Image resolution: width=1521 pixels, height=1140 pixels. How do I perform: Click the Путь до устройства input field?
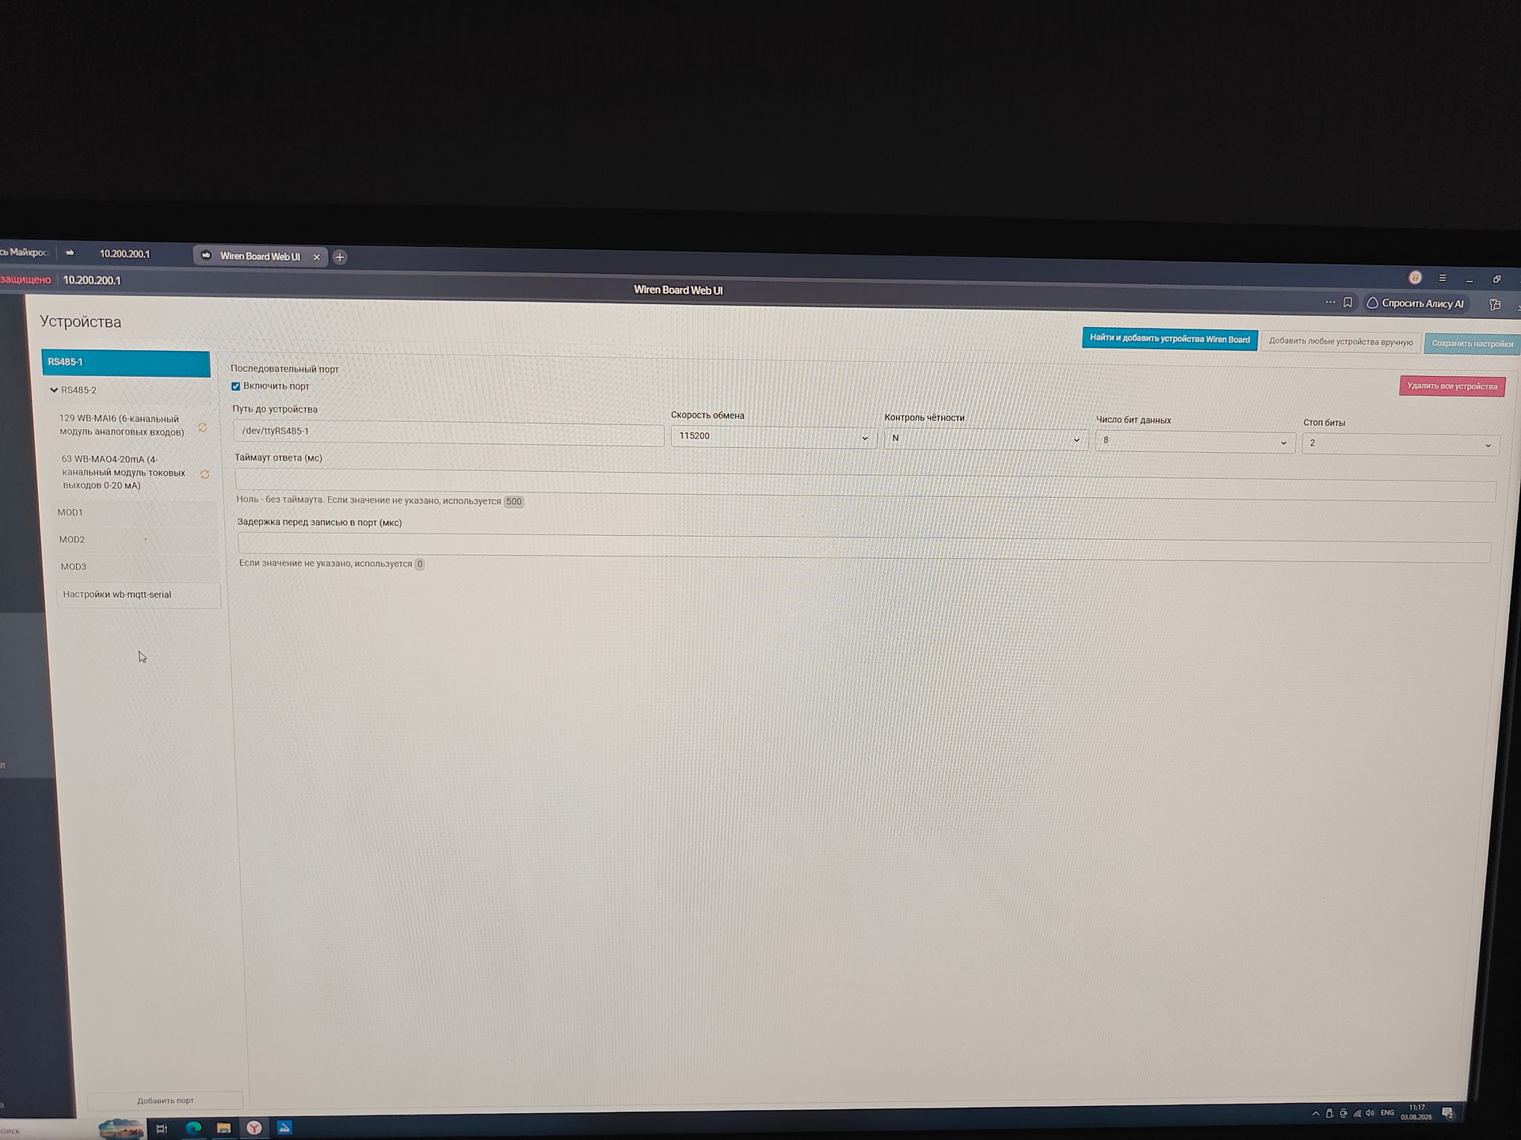[448, 432]
